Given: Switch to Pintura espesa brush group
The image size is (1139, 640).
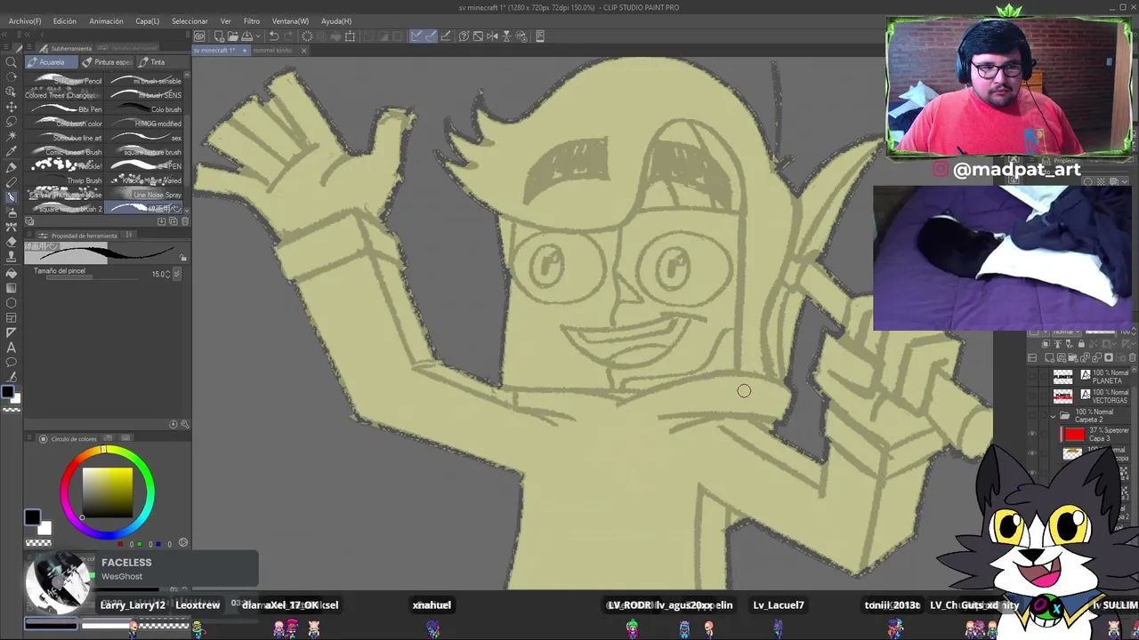Looking at the screenshot, I should tap(106, 62).
